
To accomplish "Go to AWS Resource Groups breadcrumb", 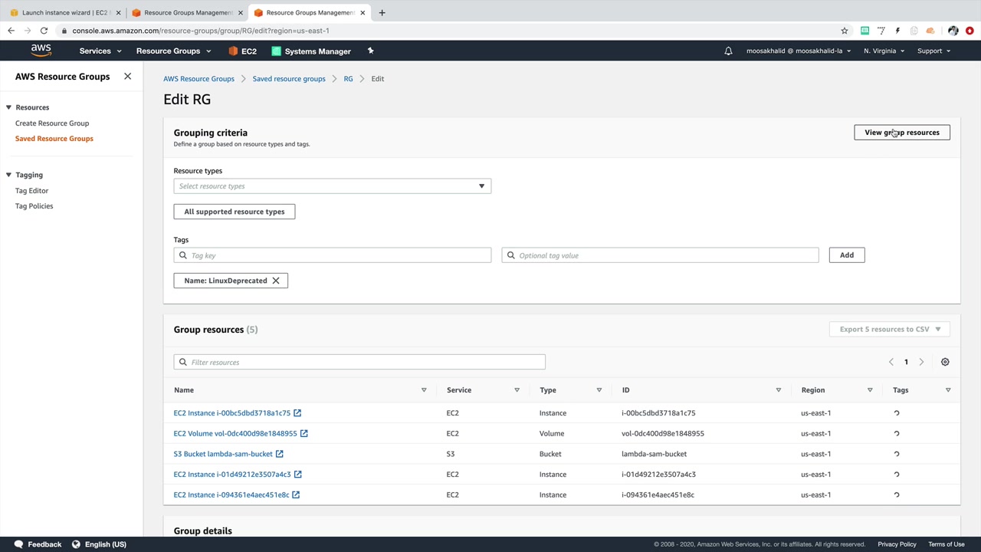I will (198, 79).
